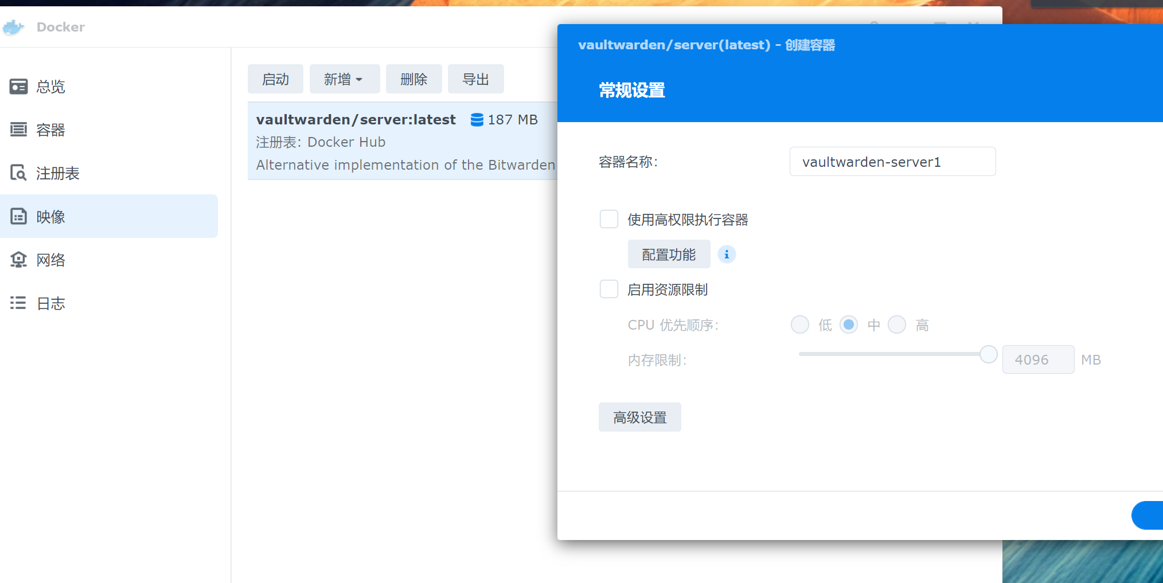
Task: Click the 删除 delete button
Action: [x=414, y=79]
